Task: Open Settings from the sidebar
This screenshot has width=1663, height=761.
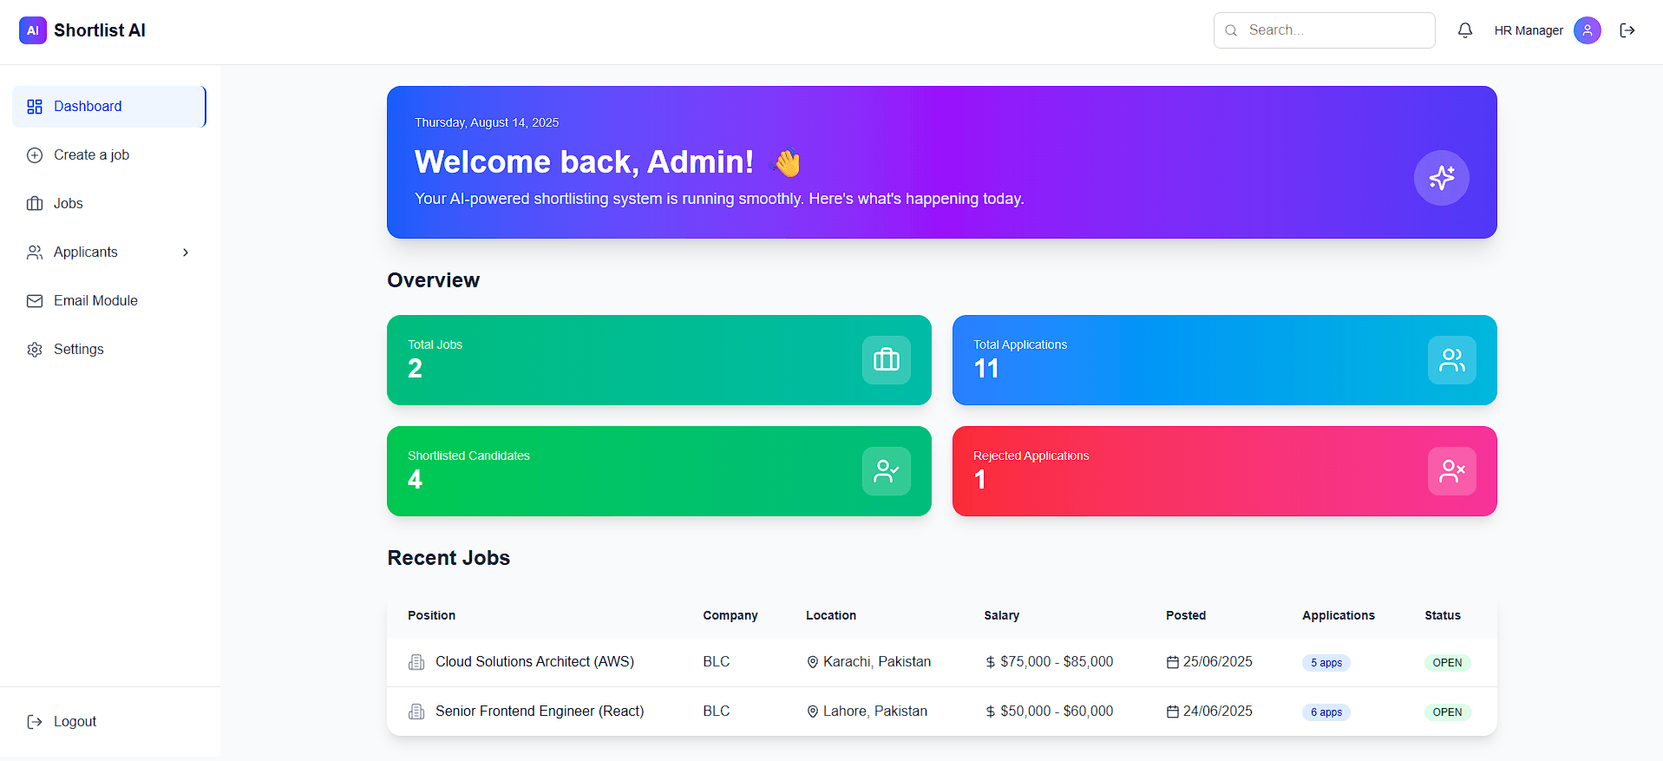Action: [78, 350]
